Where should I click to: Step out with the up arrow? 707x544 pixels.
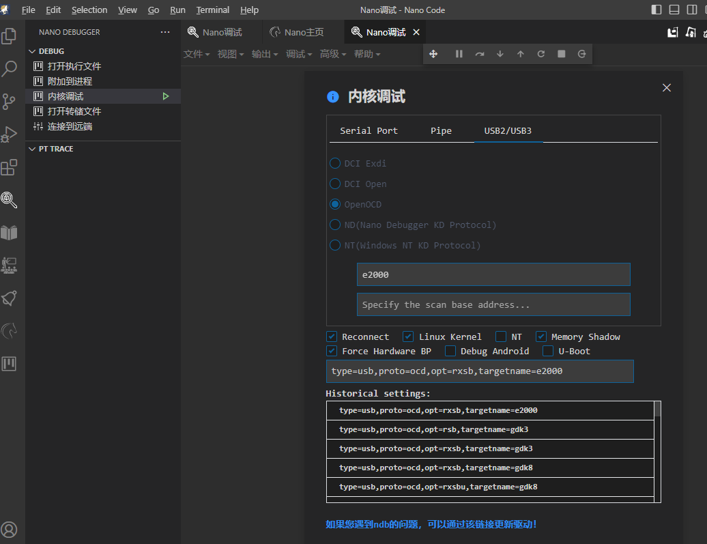520,54
